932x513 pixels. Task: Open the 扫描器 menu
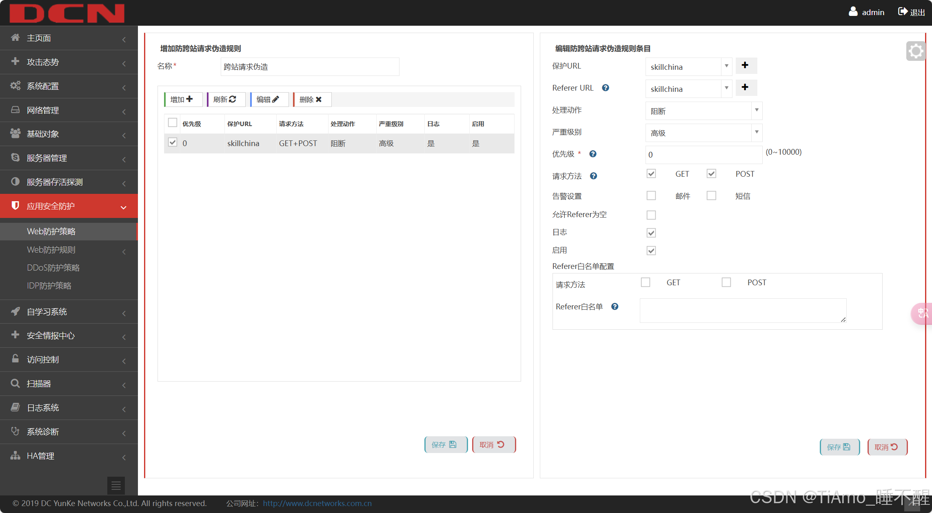(69, 384)
